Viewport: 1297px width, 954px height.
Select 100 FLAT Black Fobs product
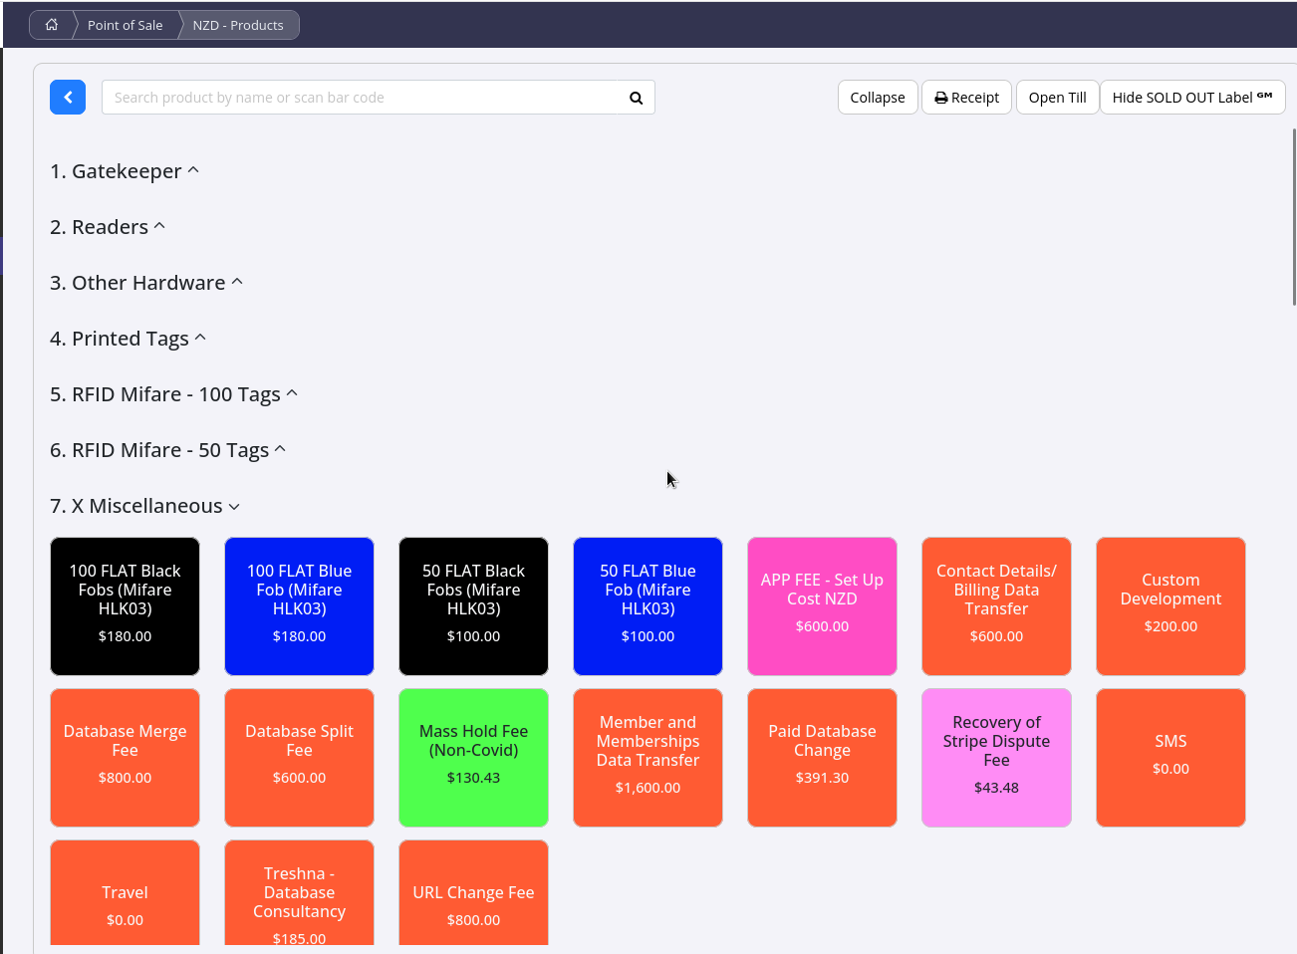[125, 605]
